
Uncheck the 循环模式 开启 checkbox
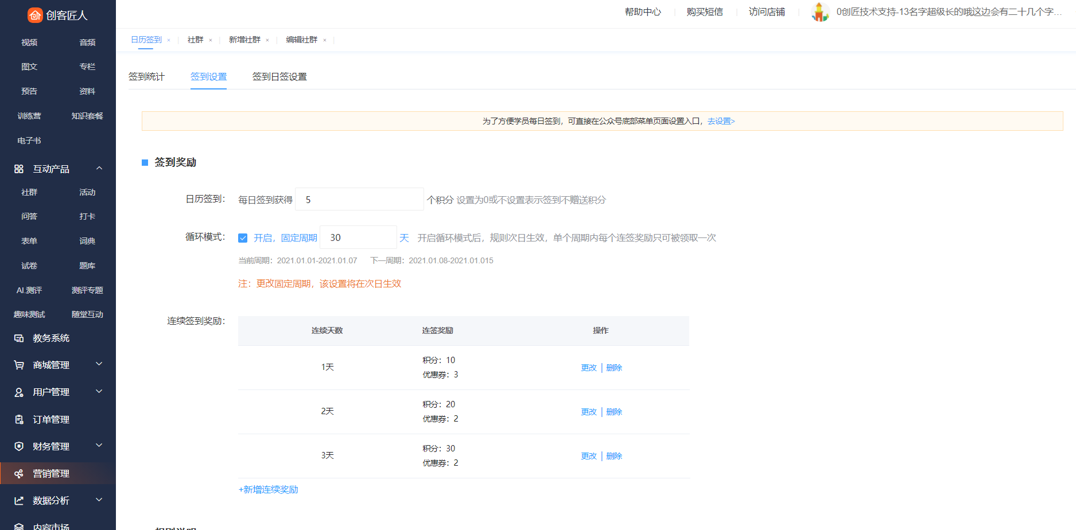(243, 238)
